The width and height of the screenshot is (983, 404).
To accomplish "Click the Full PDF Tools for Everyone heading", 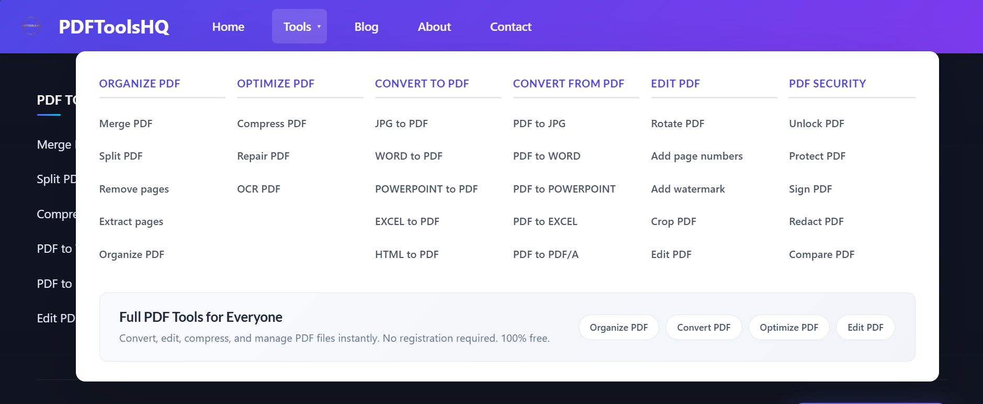I will coord(201,317).
